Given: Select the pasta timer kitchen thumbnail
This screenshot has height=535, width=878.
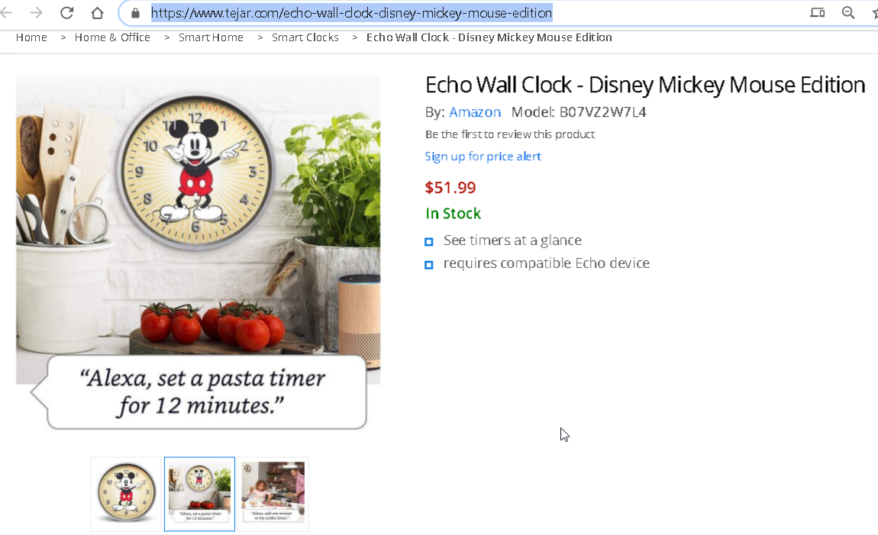Looking at the screenshot, I should (x=199, y=494).
